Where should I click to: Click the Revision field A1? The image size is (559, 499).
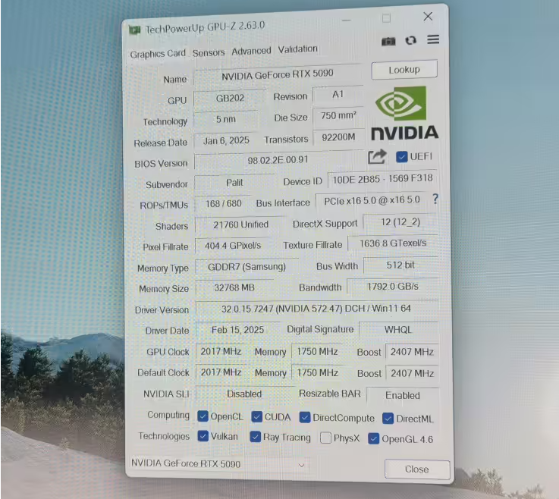click(x=338, y=95)
